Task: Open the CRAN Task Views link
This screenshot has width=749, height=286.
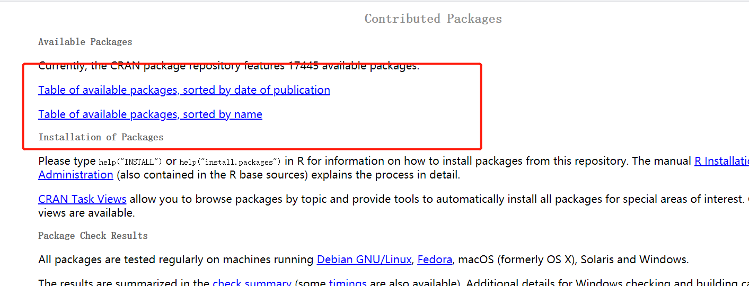Action: point(82,199)
